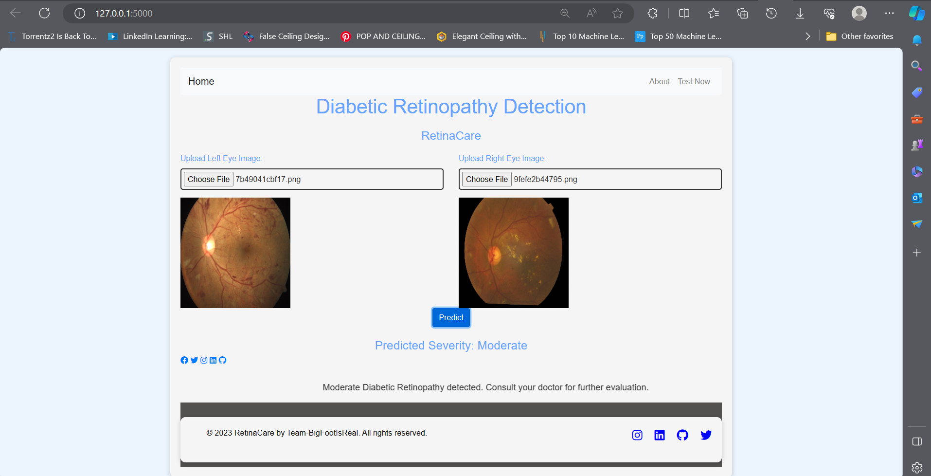Open the Facebook share icon below prediction
931x476 pixels.
(x=184, y=360)
